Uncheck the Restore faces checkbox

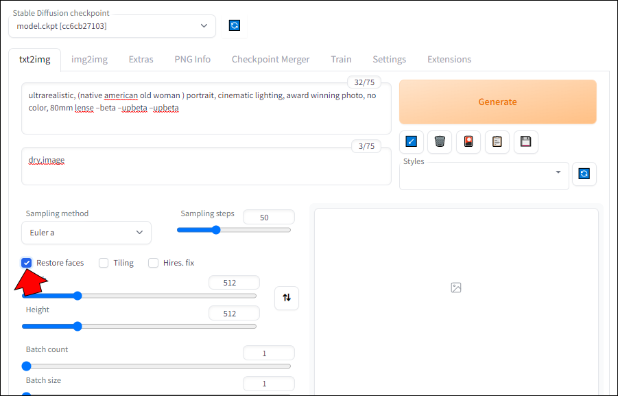(27, 263)
